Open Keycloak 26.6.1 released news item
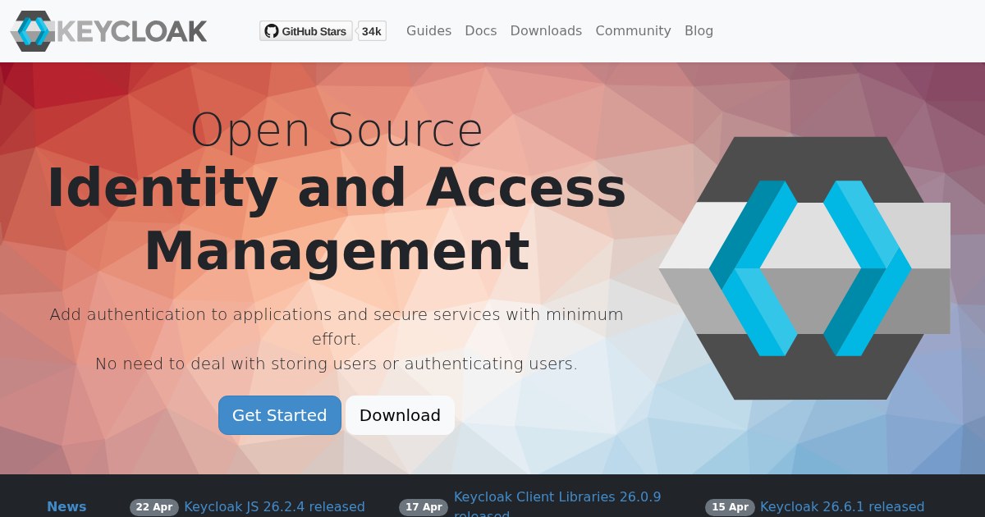This screenshot has width=985, height=517. 842,506
